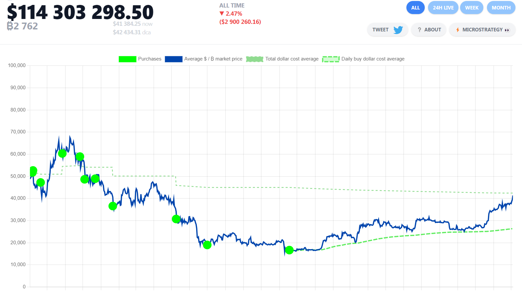The height and width of the screenshot is (291, 522).
Task: Click the 50,000 y-axis label
Action: point(18,176)
